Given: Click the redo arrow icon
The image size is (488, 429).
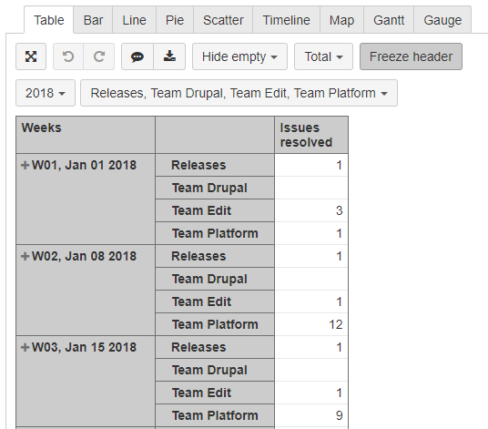Looking at the screenshot, I should [99, 56].
